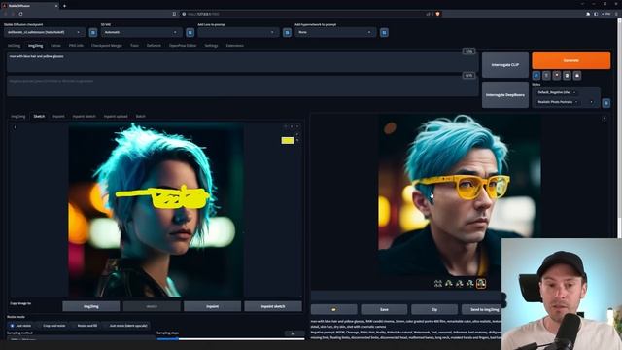Select Just resize (latent upscale) option
622x350 pixels.
coord(125,326)
